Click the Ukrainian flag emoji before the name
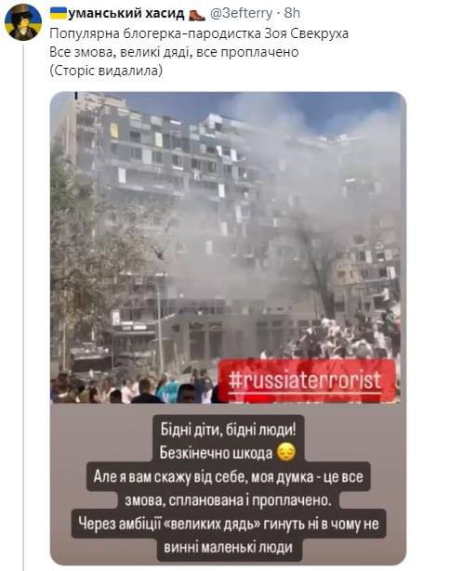The height and width of the screenshot is (571, 449). click(x=59, y=14)
